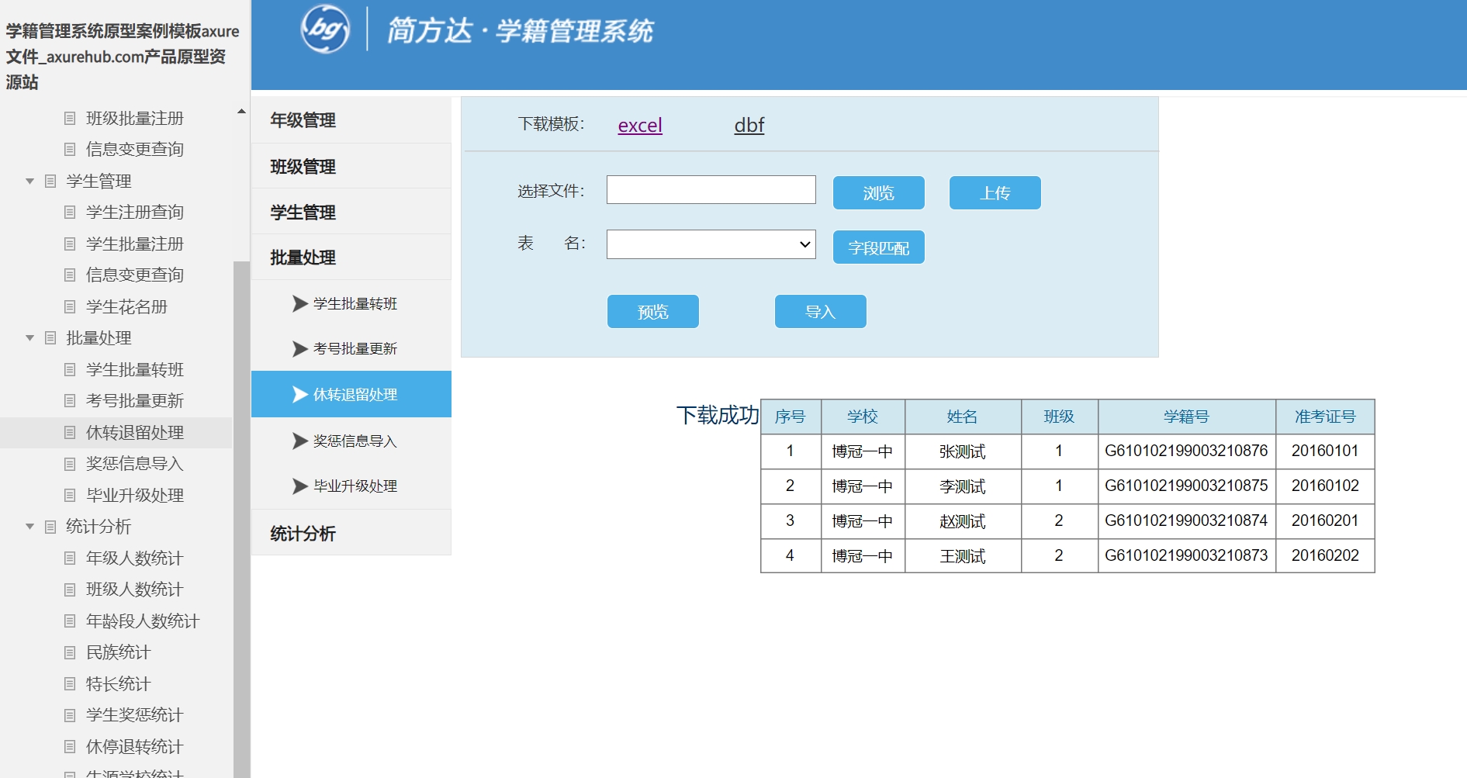This screenshot has height=778, width=1467.
Task: Click arrow icon beside 毕业升级处理 in middle menu
Action: pyautogui.click(x=299, y=486)
